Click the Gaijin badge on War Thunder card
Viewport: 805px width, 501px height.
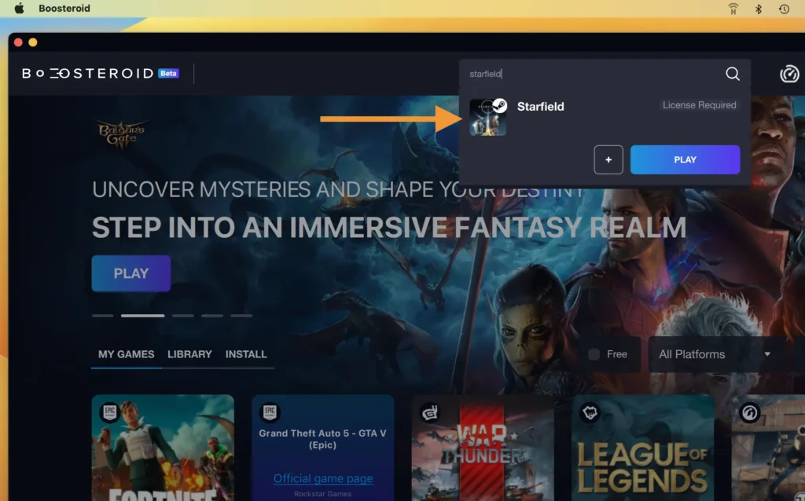click(430, 411)
